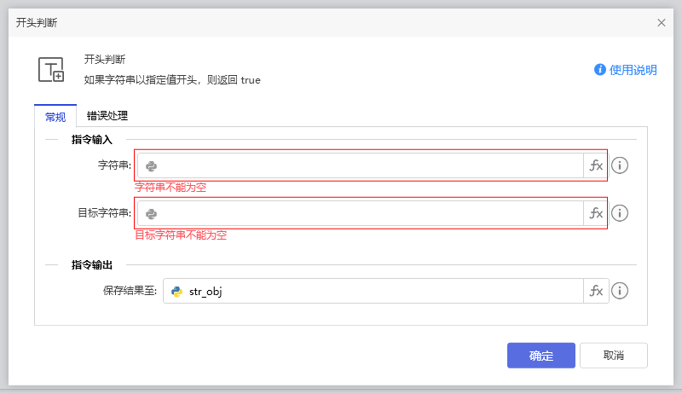The image size is (682, 394).
Task: Open fx editor for 保存结果至 field
Action: (596, 292)
